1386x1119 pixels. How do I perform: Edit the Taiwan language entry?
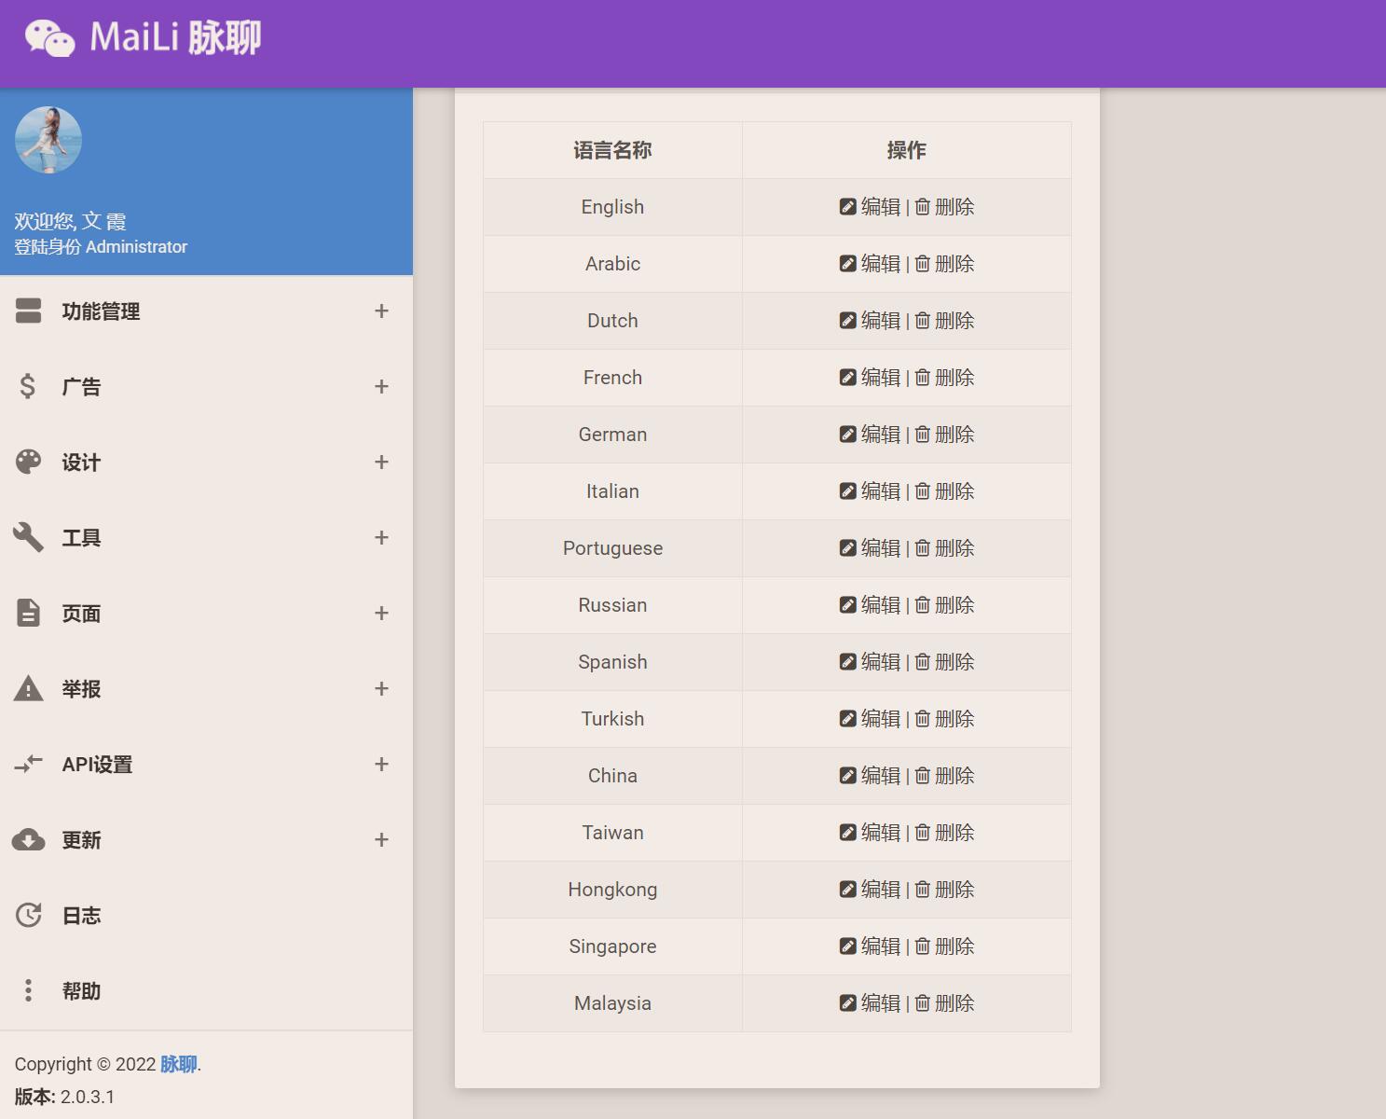click(x=870, y=833)
